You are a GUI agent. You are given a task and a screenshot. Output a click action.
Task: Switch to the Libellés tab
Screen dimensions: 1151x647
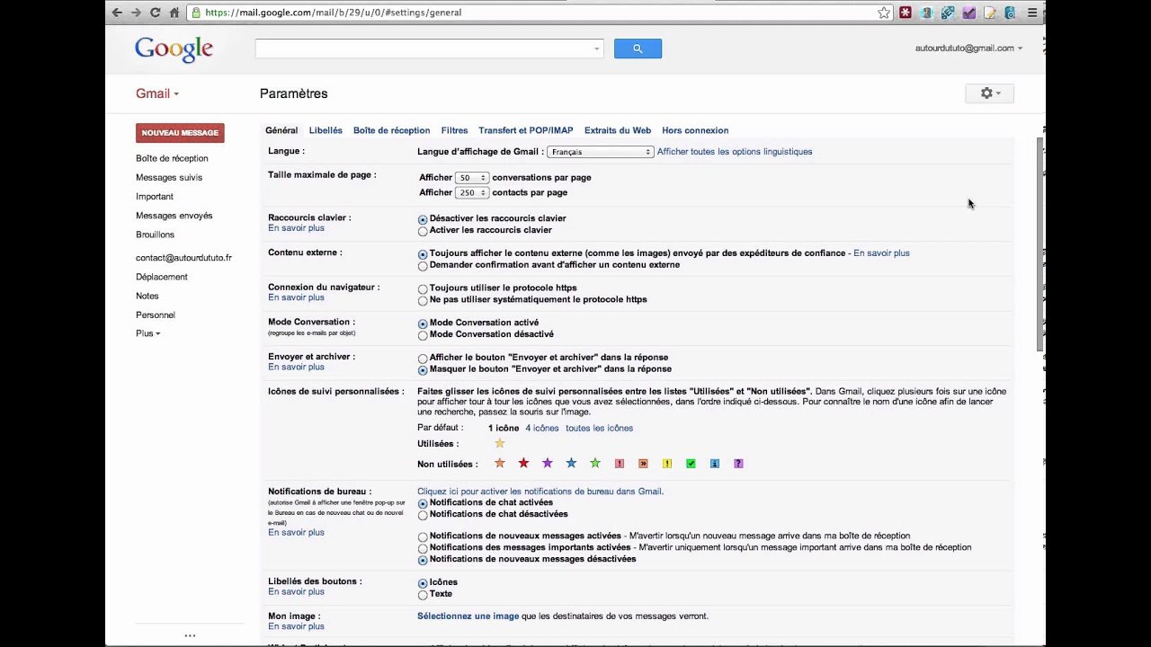pyautogui.click(x=326, y=130)
